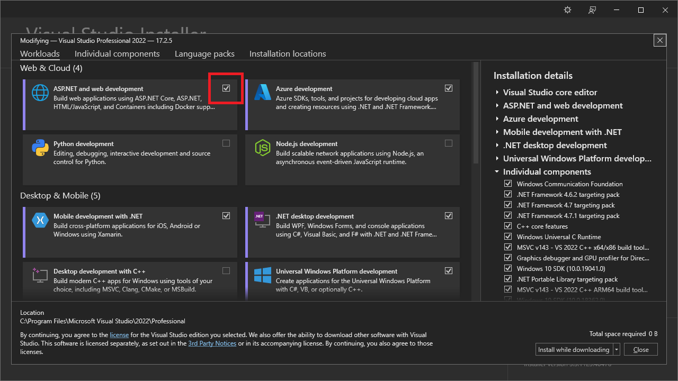Uncheck Mobile development with .NET workload

click(226, 216)
